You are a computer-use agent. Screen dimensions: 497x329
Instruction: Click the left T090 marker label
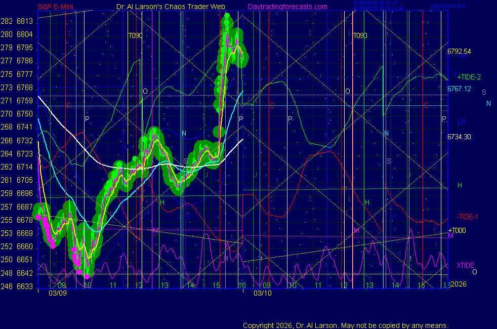click(x=135, y=36)
